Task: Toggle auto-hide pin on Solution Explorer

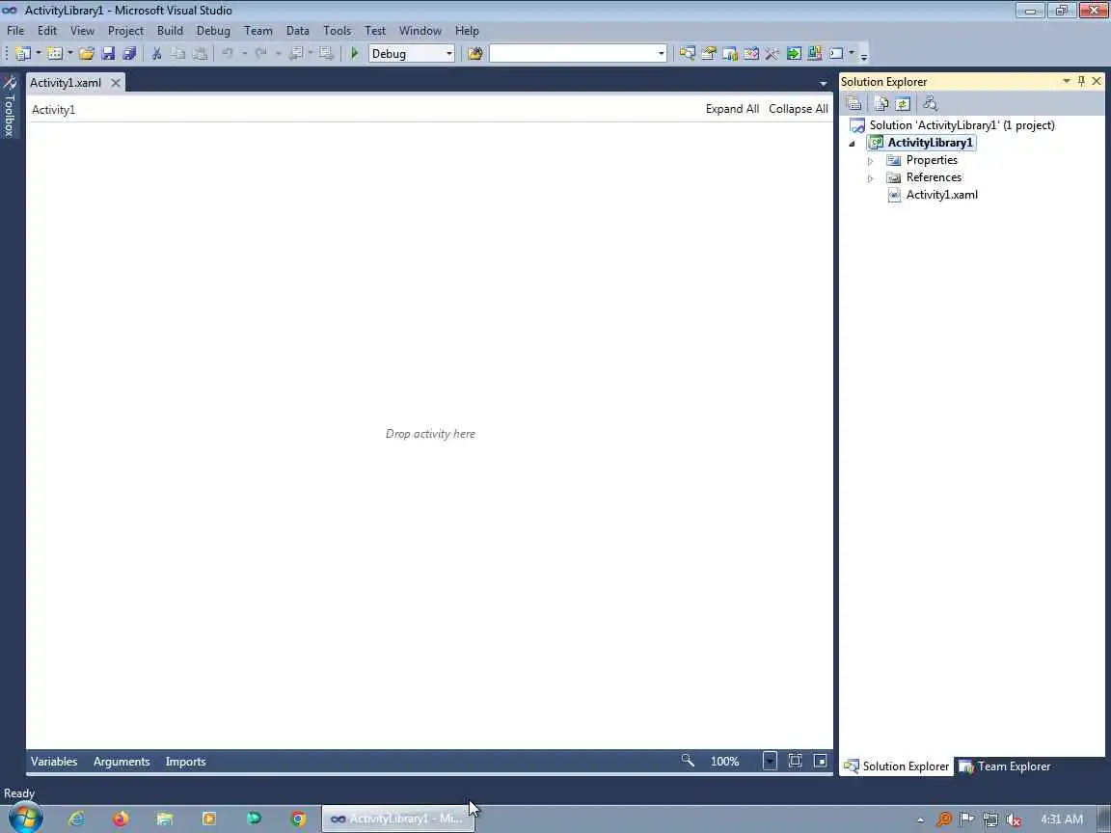Action: click(x=1081, y=81)
